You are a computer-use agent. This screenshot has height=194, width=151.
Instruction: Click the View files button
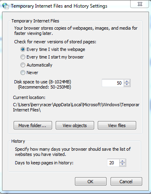coord(117,125)
